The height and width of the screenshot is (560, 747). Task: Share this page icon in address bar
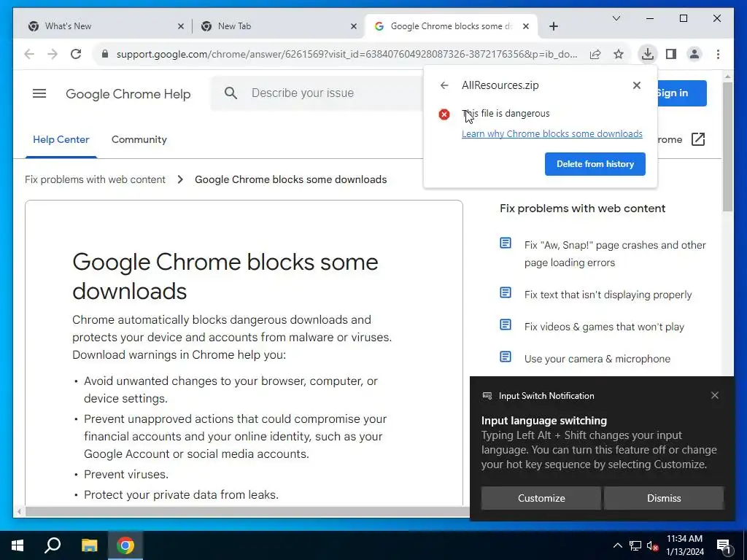595,54
